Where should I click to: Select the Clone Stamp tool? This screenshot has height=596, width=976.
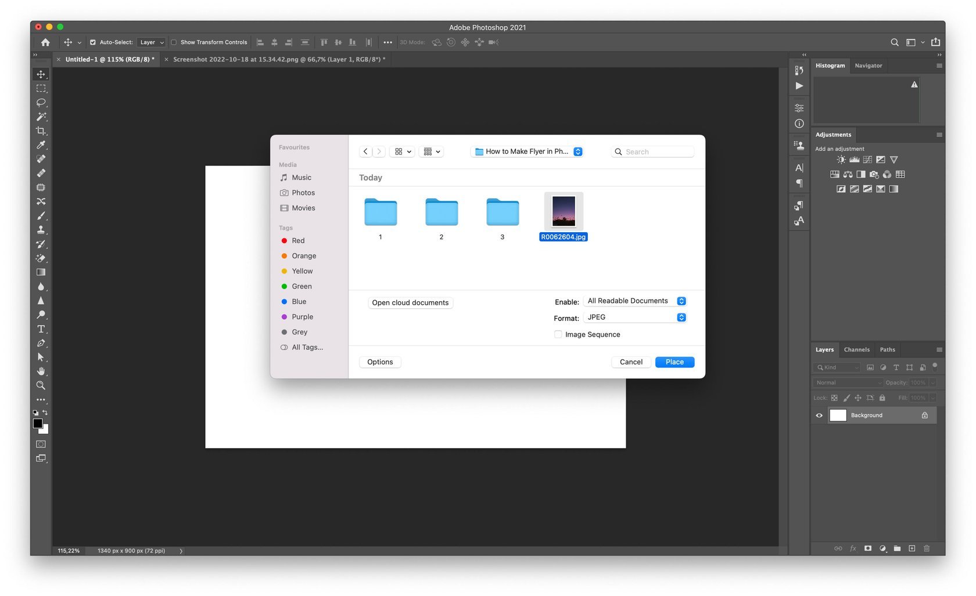pos(41,229)
